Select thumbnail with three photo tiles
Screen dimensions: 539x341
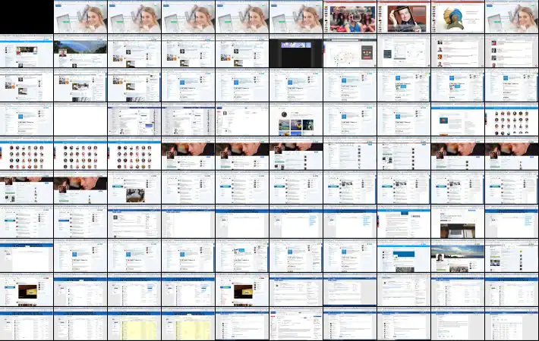point(296,120)
